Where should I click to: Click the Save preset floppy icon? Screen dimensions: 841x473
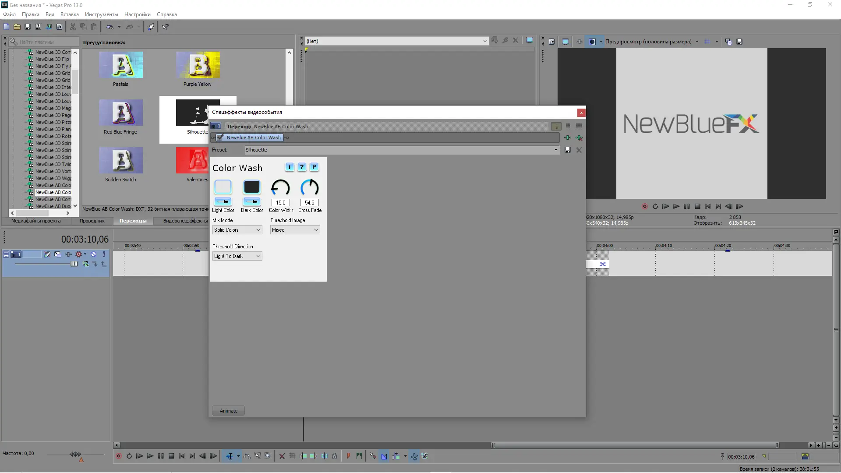[x=568, y=150]
